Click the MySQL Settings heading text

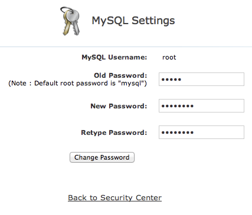click(x=133, y=21)
